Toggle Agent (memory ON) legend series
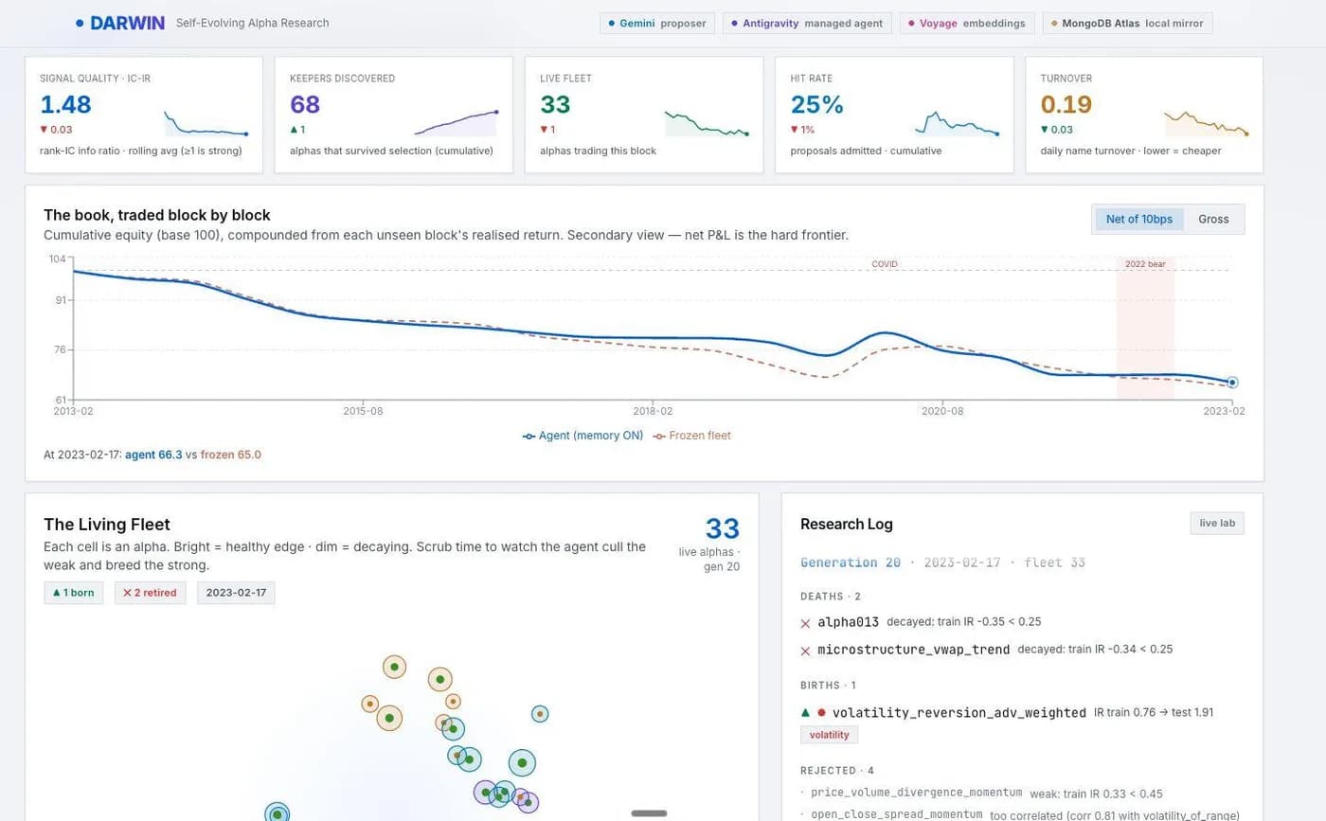 click(582, 436)
